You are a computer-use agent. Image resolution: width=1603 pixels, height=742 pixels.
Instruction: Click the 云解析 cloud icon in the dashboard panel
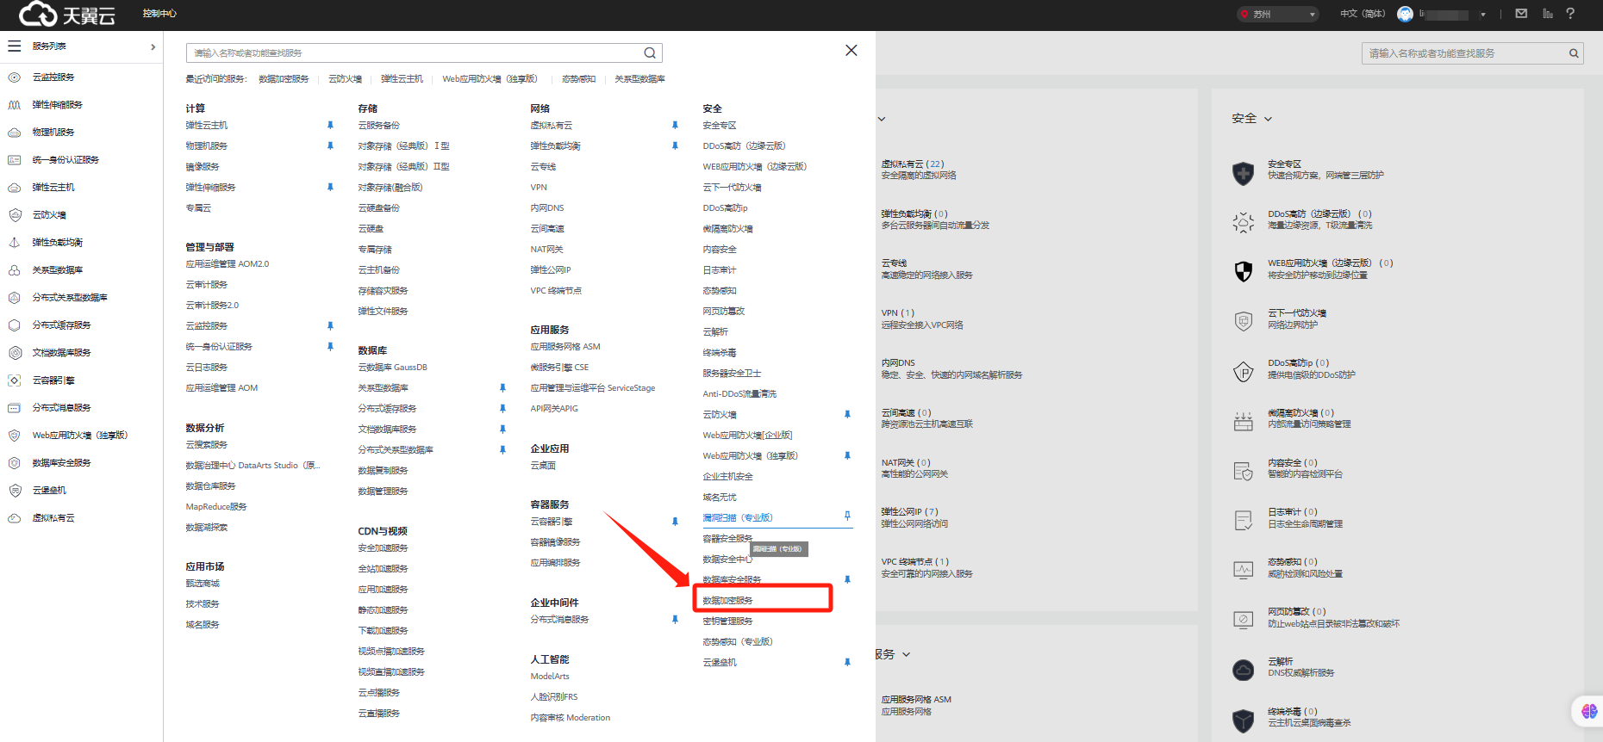tap(1243, 670)
